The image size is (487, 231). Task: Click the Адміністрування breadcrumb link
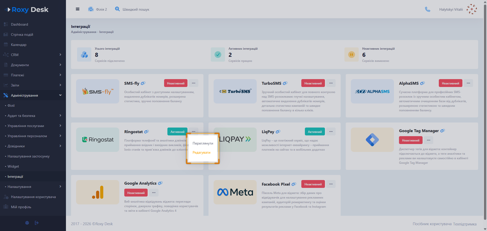click(x=84, y=32)
